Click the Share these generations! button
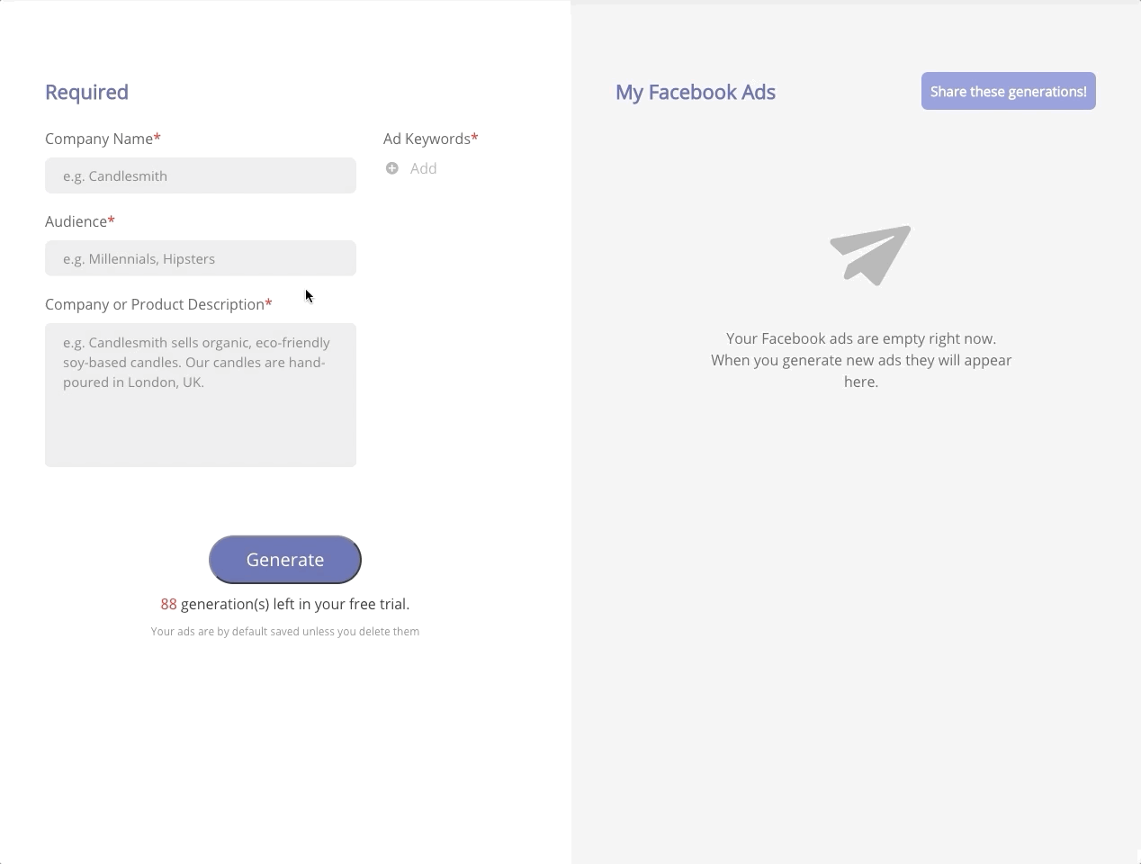The height and width of the screenshot is (864, 1141). pyautogui.click(x=1009, y=91)
